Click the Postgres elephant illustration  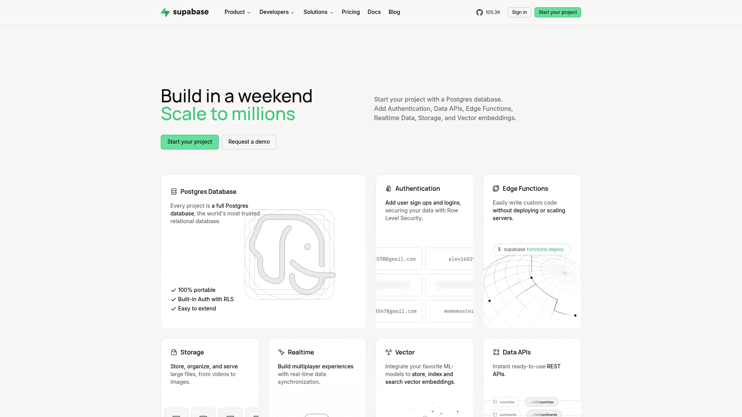click(290, 254)
